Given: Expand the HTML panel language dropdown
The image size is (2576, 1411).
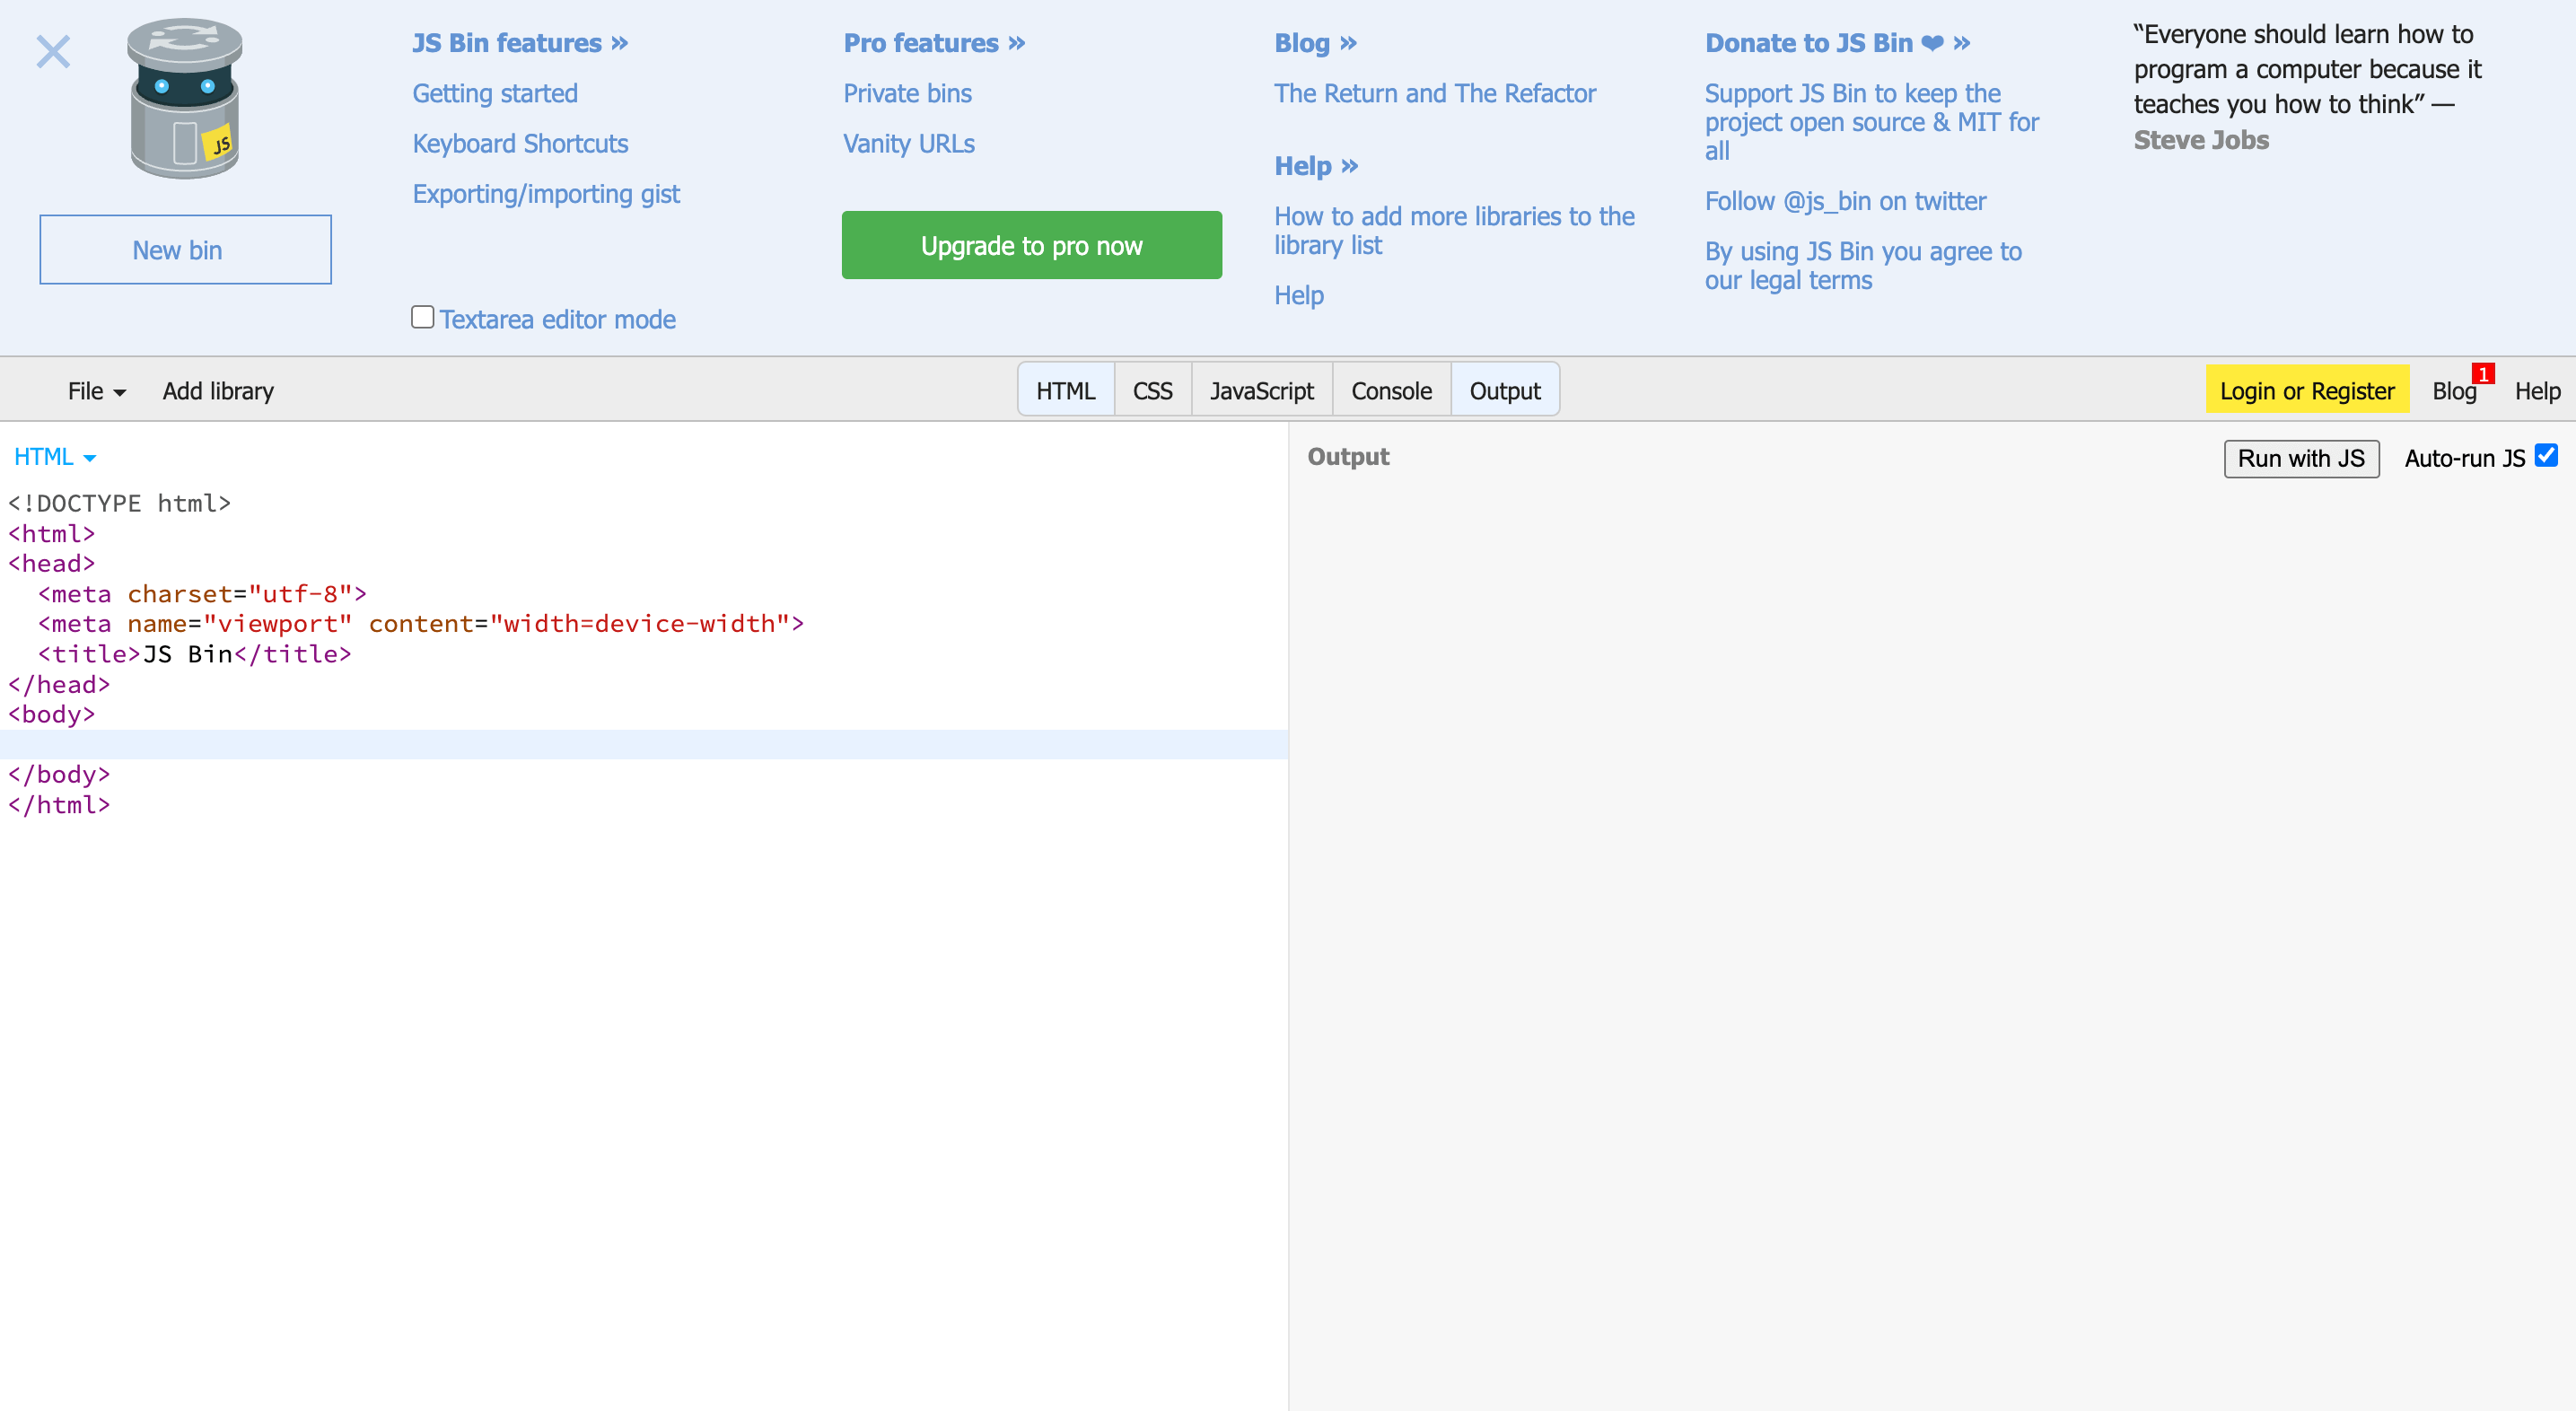Looking at the screenshot, I should (55, 457).
